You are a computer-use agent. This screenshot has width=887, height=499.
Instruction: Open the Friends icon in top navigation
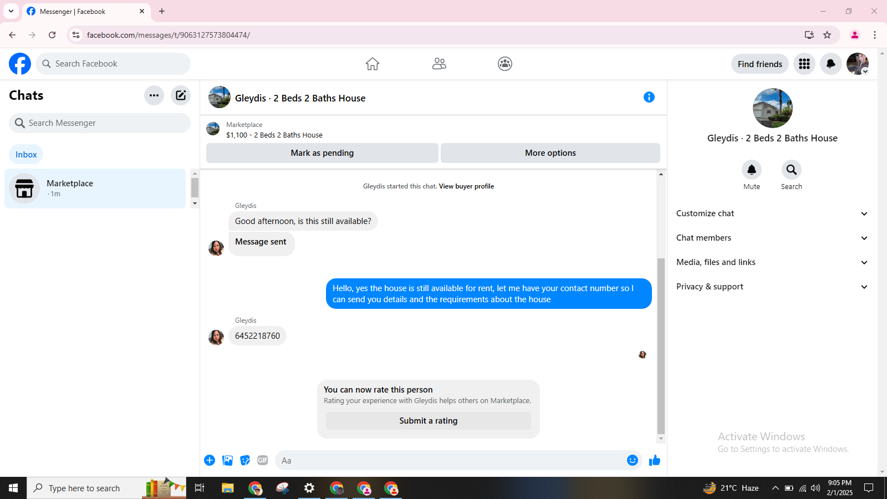439,64
